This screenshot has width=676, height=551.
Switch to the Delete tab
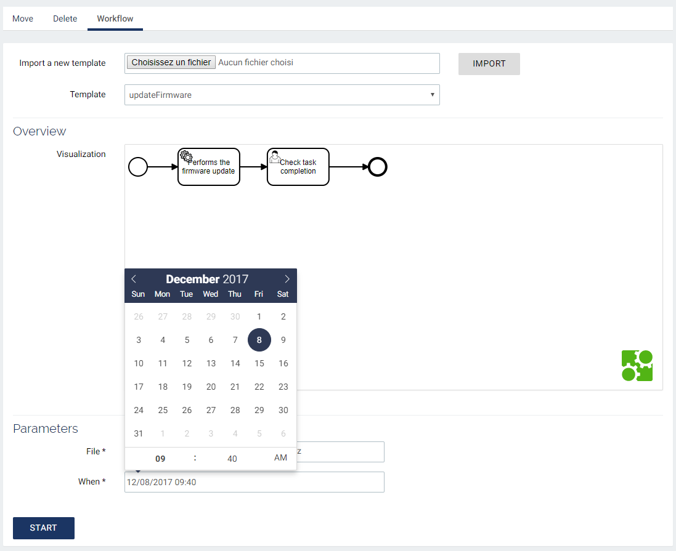(65, 18)
